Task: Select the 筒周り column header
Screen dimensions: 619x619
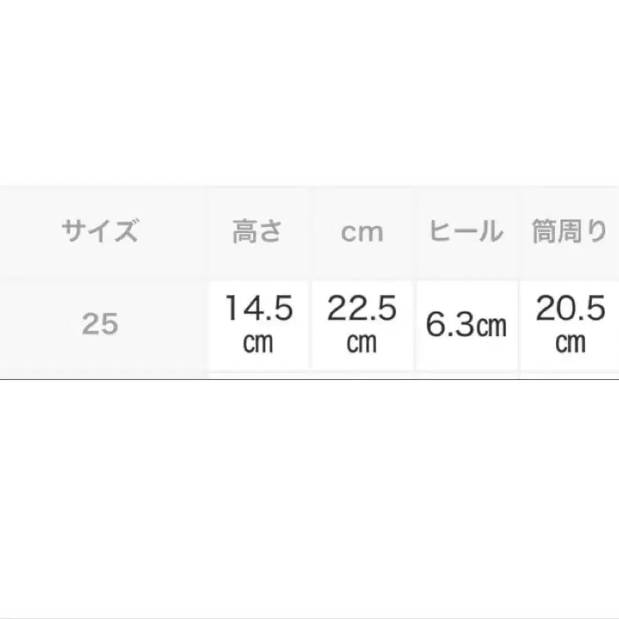Action: (569, 231)
